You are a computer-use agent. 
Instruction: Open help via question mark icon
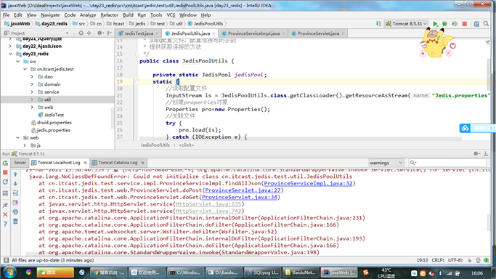pos(5,224)
